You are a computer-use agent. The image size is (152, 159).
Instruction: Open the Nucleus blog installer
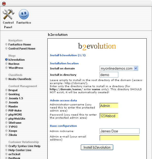coord(14,64)
